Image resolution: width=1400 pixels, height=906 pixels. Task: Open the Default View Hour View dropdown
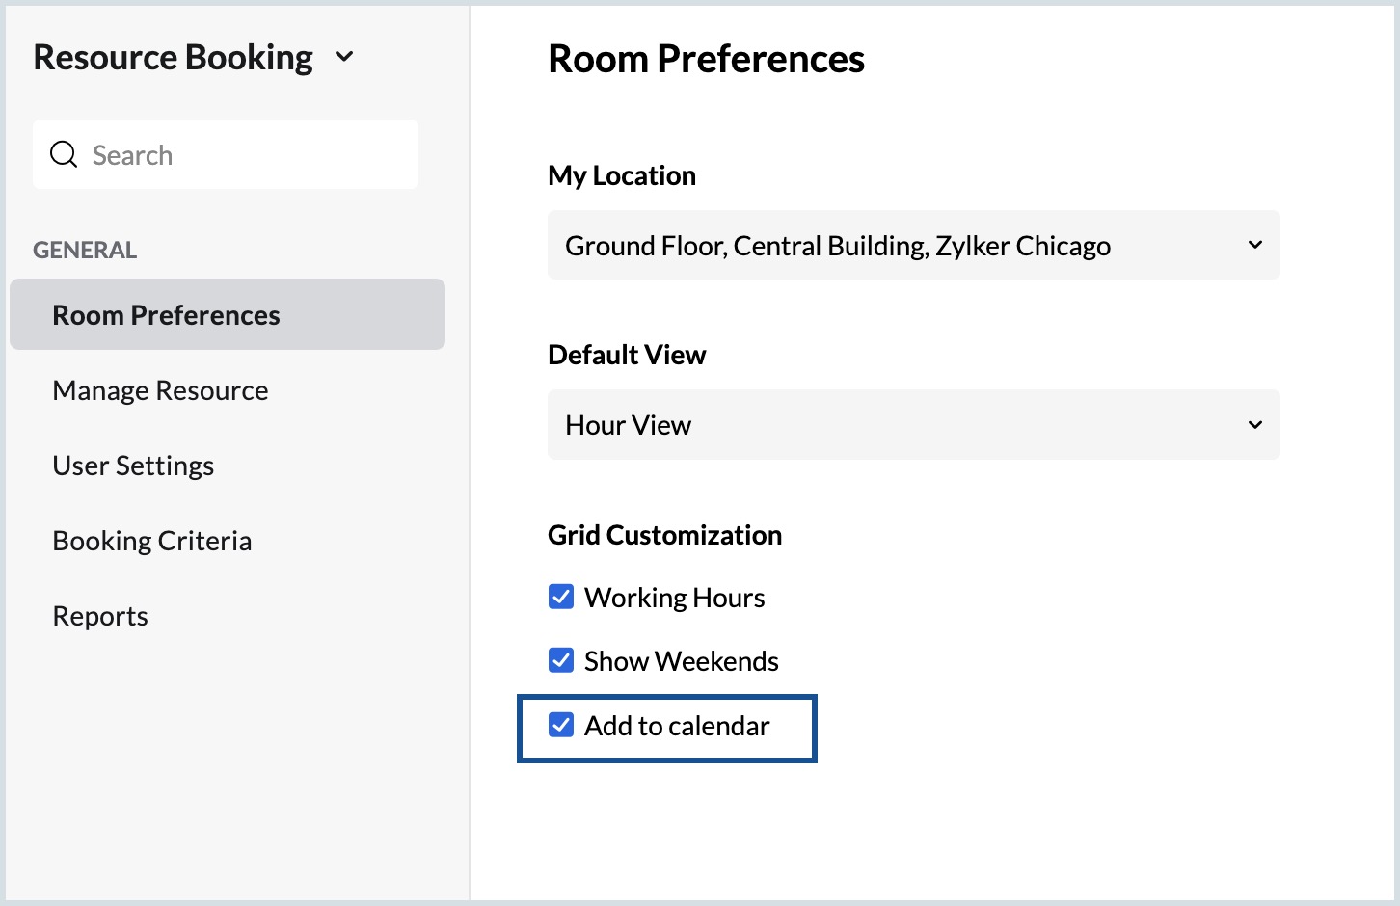click(912, 424)
